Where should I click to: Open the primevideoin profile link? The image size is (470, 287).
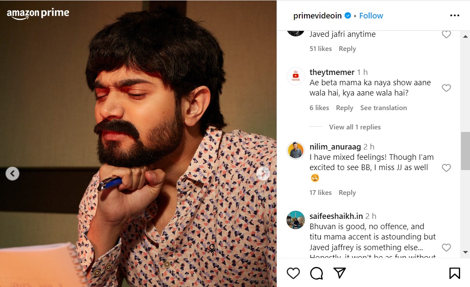(x=317, y=16)
